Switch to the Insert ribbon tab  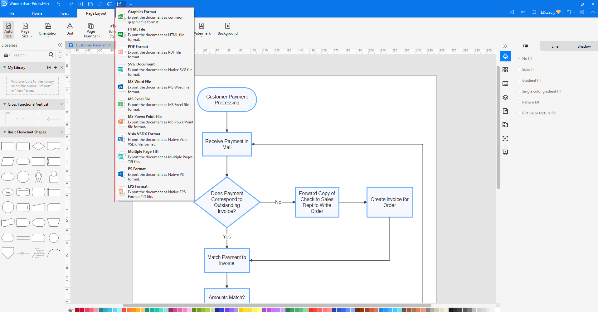(64, 13)
